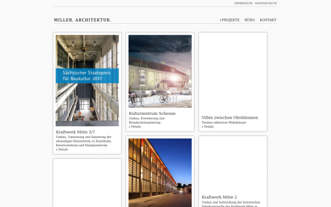Open the Villen zwischen Obstbäumen title
331x207 pixels.
(229, 118)
